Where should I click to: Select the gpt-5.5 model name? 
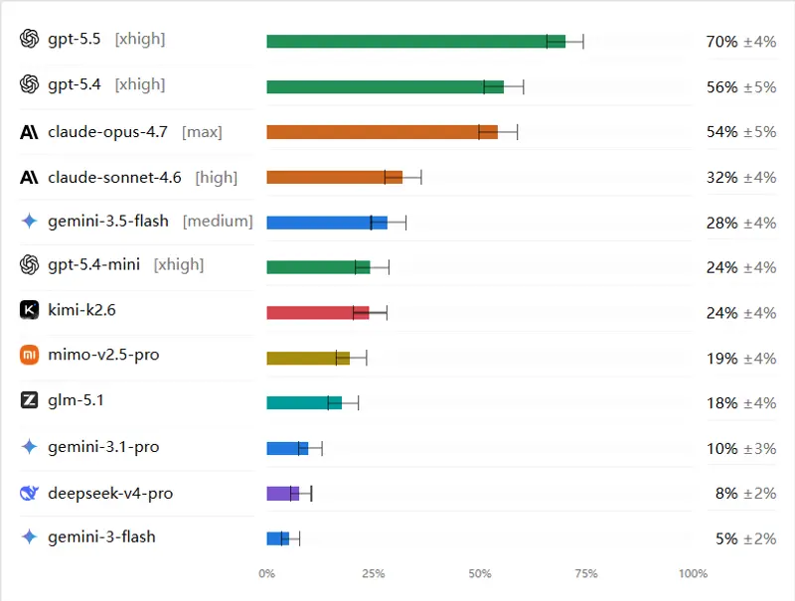point(74,39)
